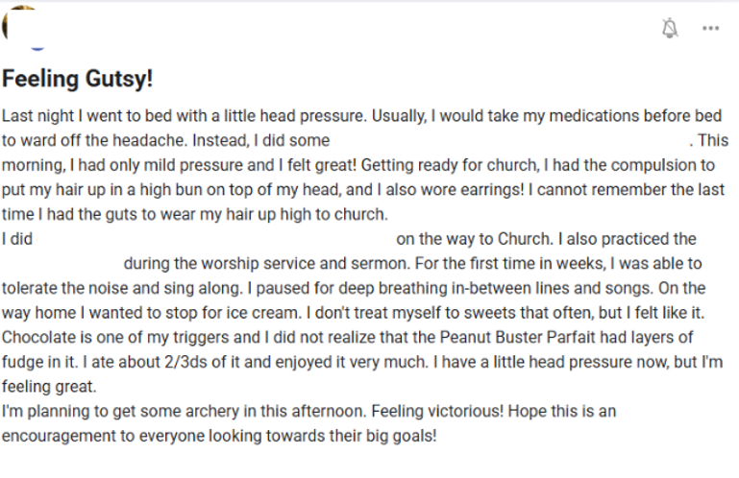Click the phrase 'Peanut Buster Parfait'
Viewport: 739px width, 478px height.
click(x=521, y=337)
